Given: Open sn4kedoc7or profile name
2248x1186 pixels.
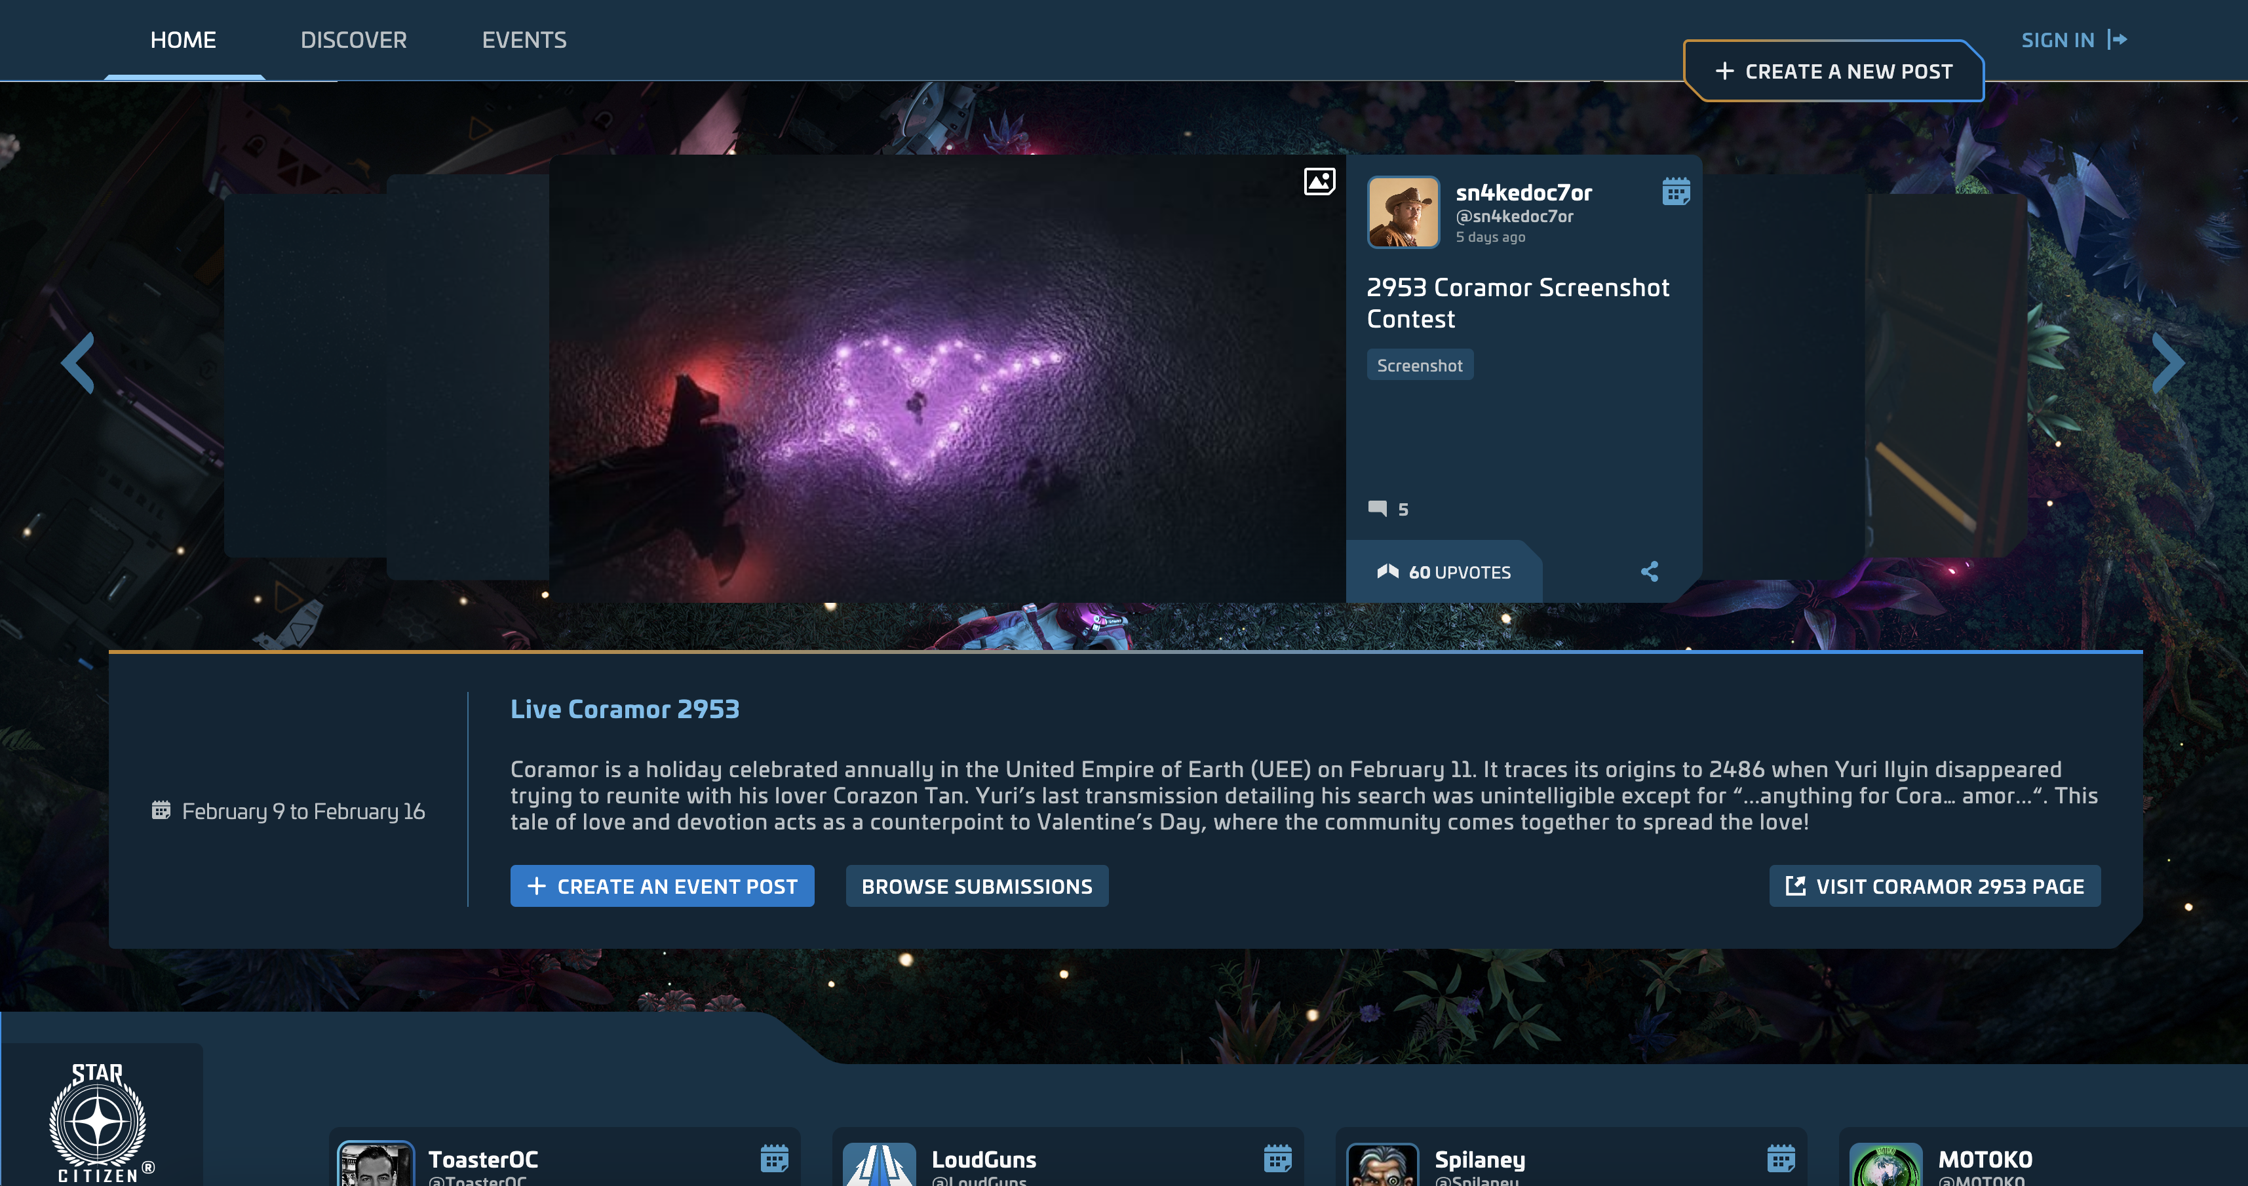Looking at the screenshot, I should (x=1524, y=192).
